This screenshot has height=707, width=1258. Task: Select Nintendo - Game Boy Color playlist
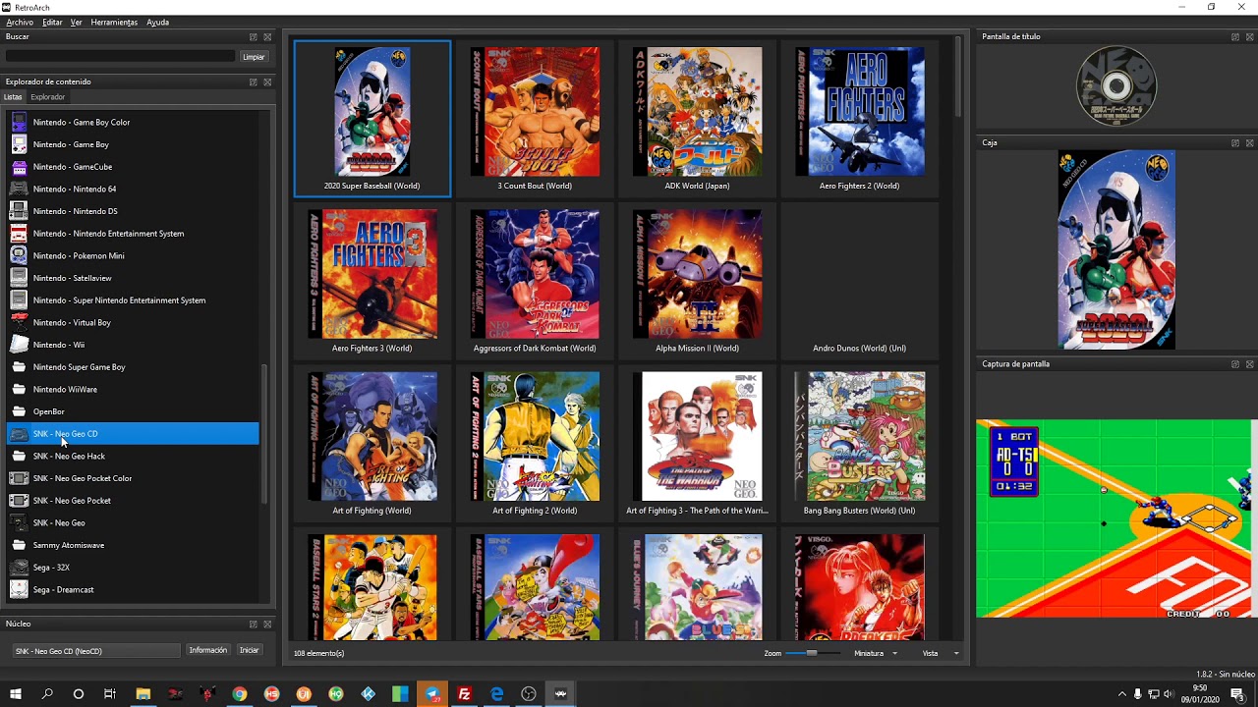[x=133, y=122]
